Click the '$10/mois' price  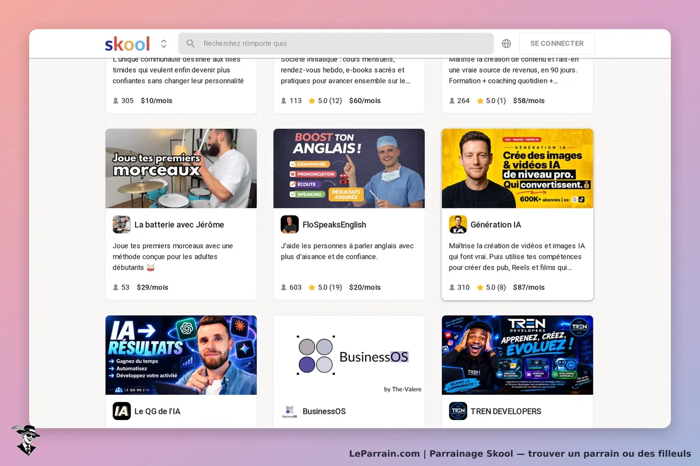(156, 101)
